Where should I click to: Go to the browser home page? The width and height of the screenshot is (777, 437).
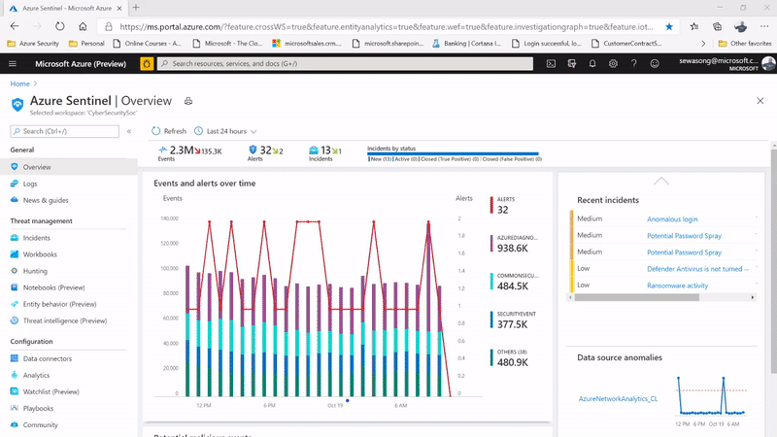(83, 27)
